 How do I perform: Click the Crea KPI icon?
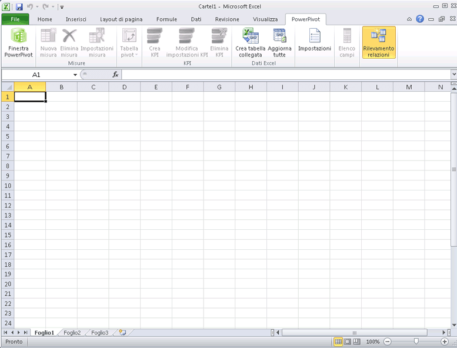[155, 42]
